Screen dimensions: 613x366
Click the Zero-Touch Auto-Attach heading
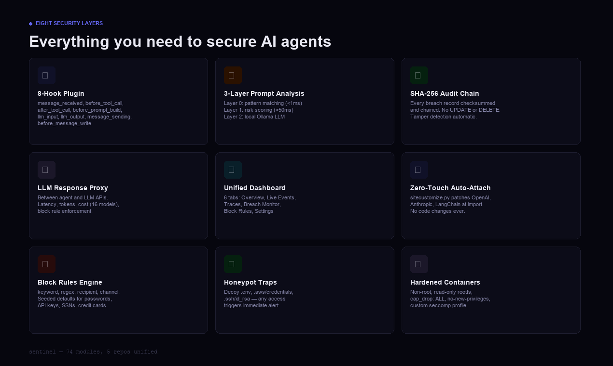450,188
